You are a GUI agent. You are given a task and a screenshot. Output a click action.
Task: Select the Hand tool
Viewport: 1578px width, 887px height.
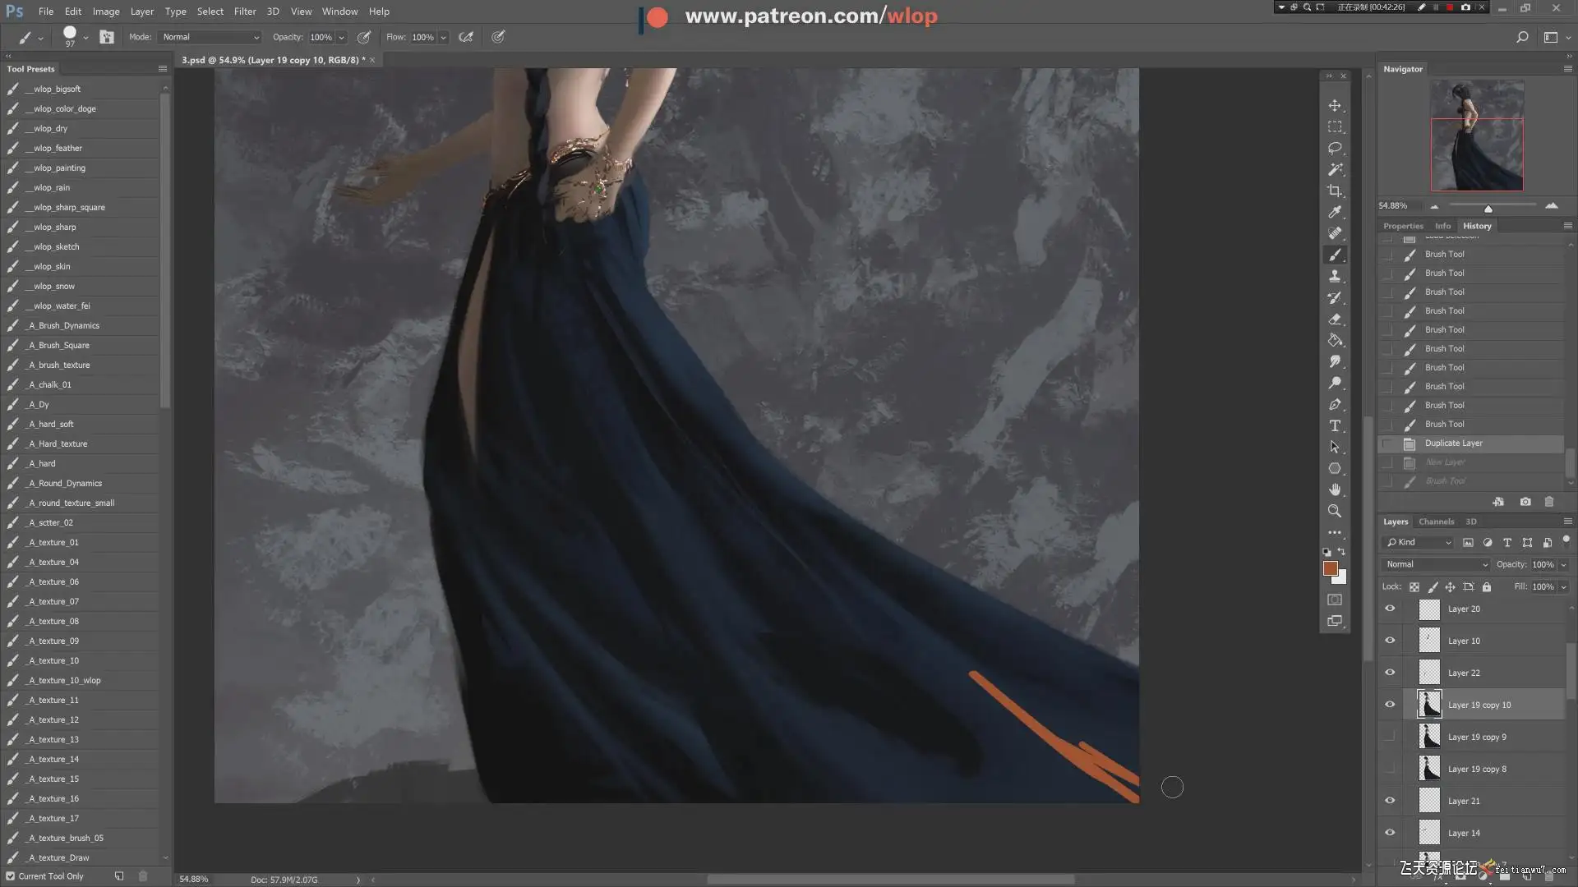(x=1335, y=489)
